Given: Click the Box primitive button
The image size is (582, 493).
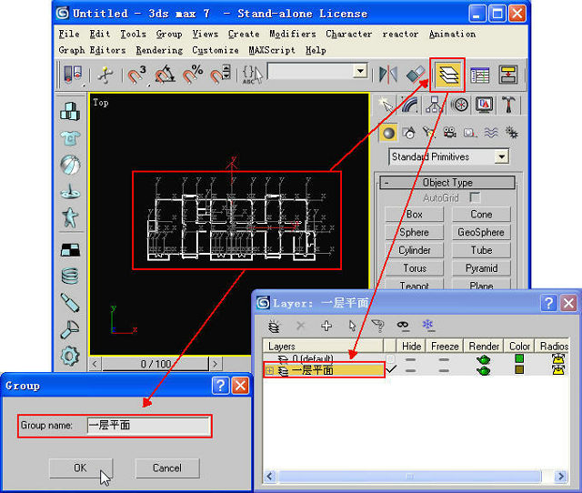Looking at the screenshot, I should point(415,214).
